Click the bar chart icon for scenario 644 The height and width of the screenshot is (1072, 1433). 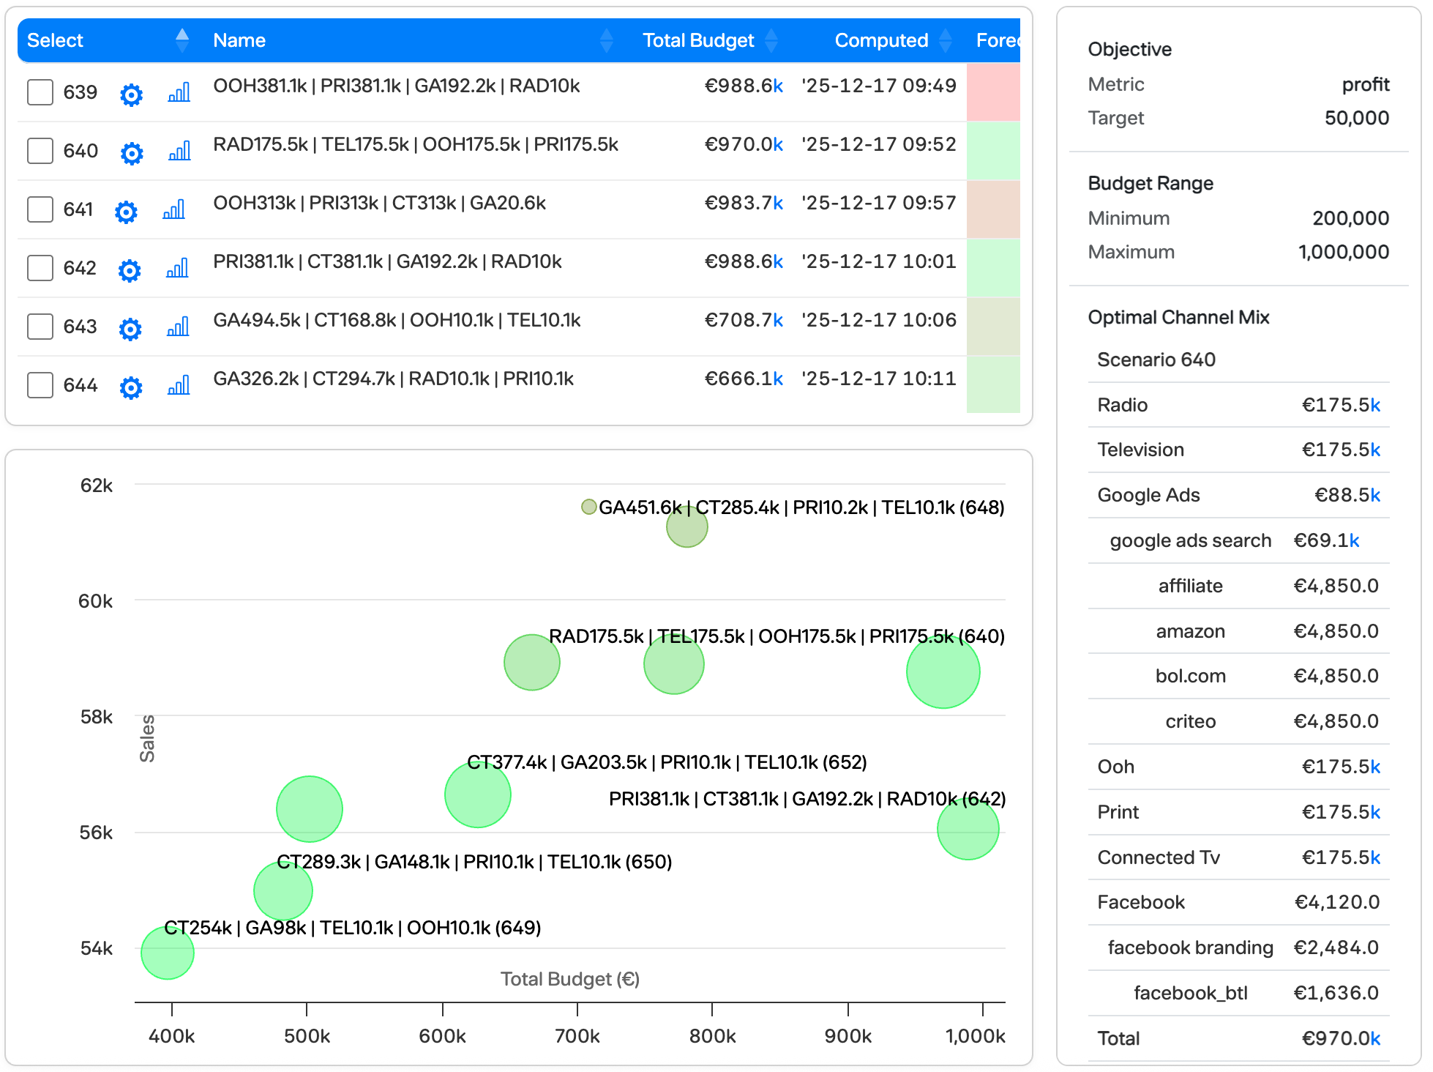pos(179,386)
